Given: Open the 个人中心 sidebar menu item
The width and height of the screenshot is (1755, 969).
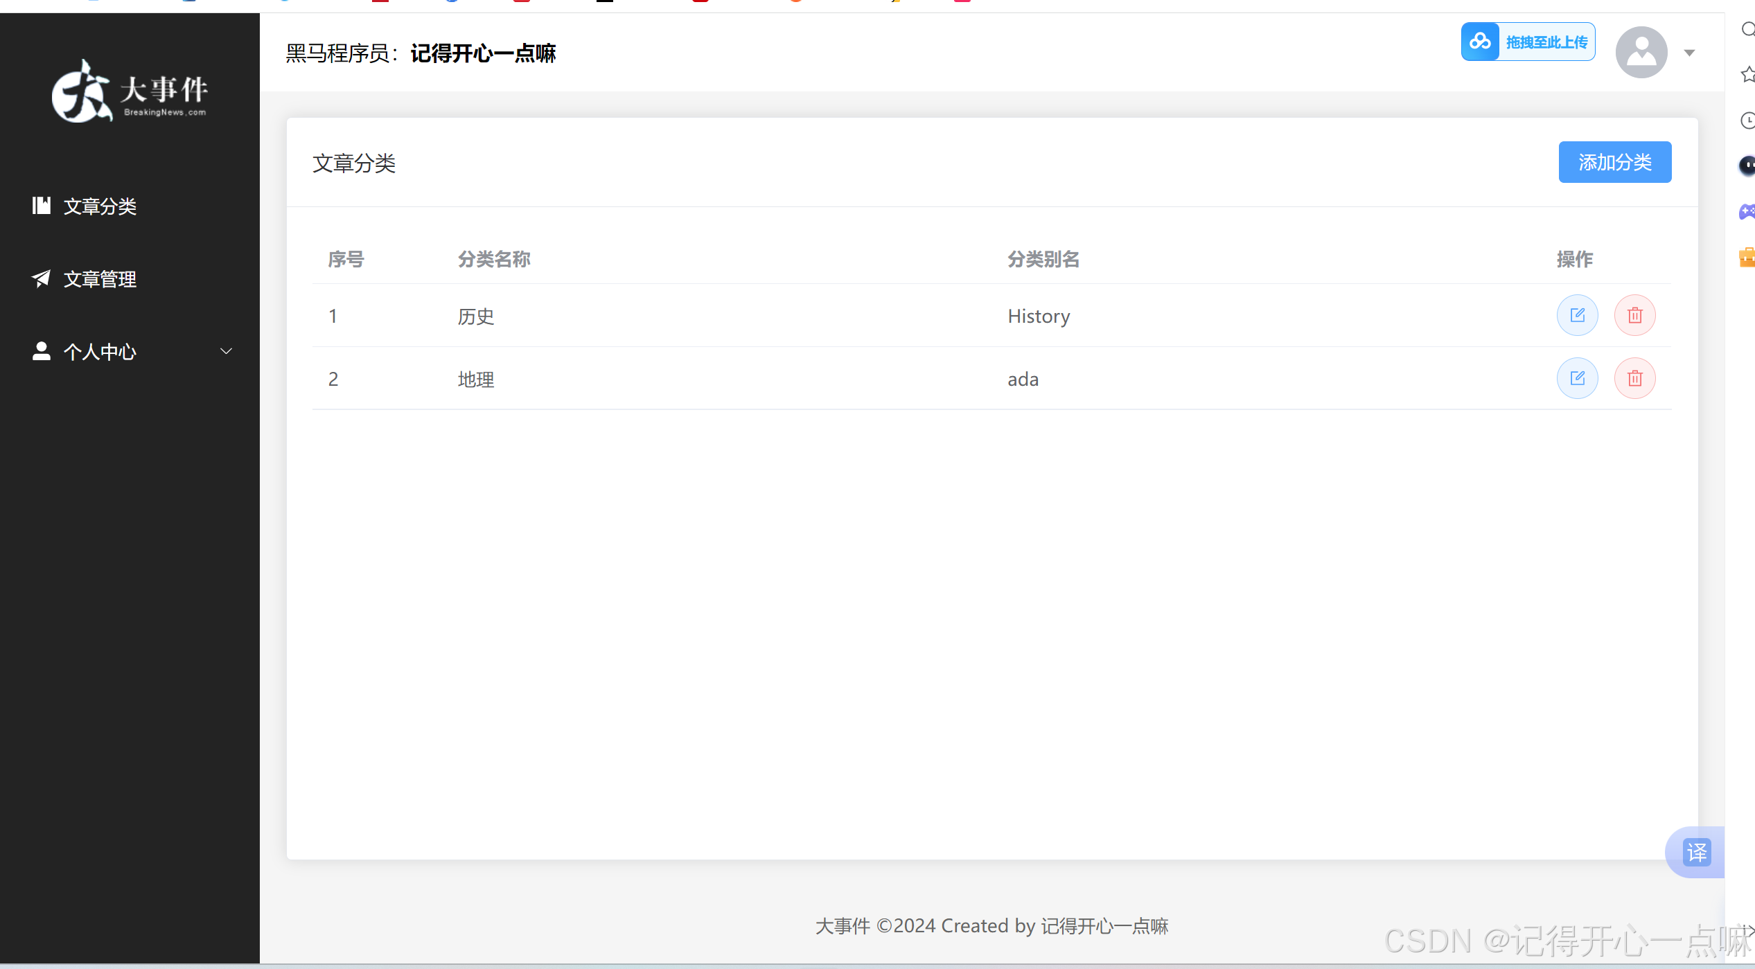Looking at the screenshot, I should tap(130, 351).
